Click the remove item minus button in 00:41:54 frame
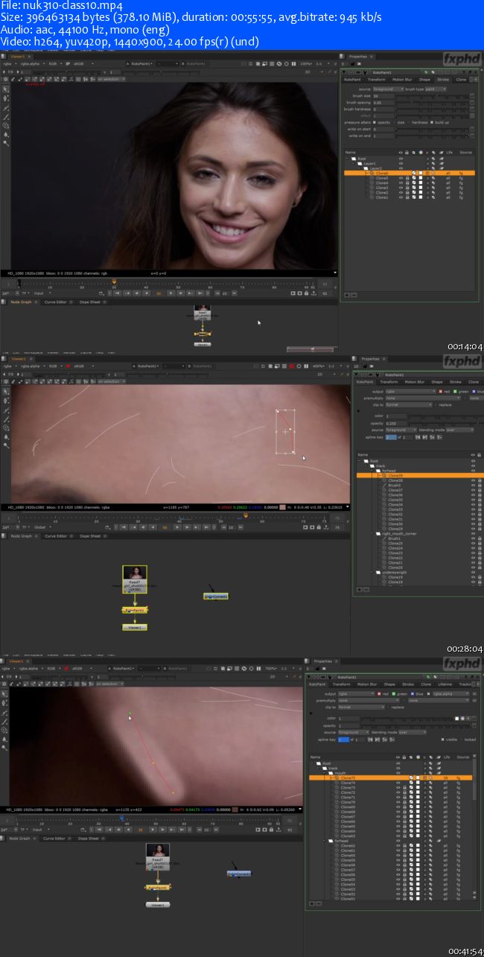 [x=319, y=903]
